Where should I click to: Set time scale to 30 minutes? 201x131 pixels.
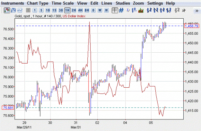(61, 10)
